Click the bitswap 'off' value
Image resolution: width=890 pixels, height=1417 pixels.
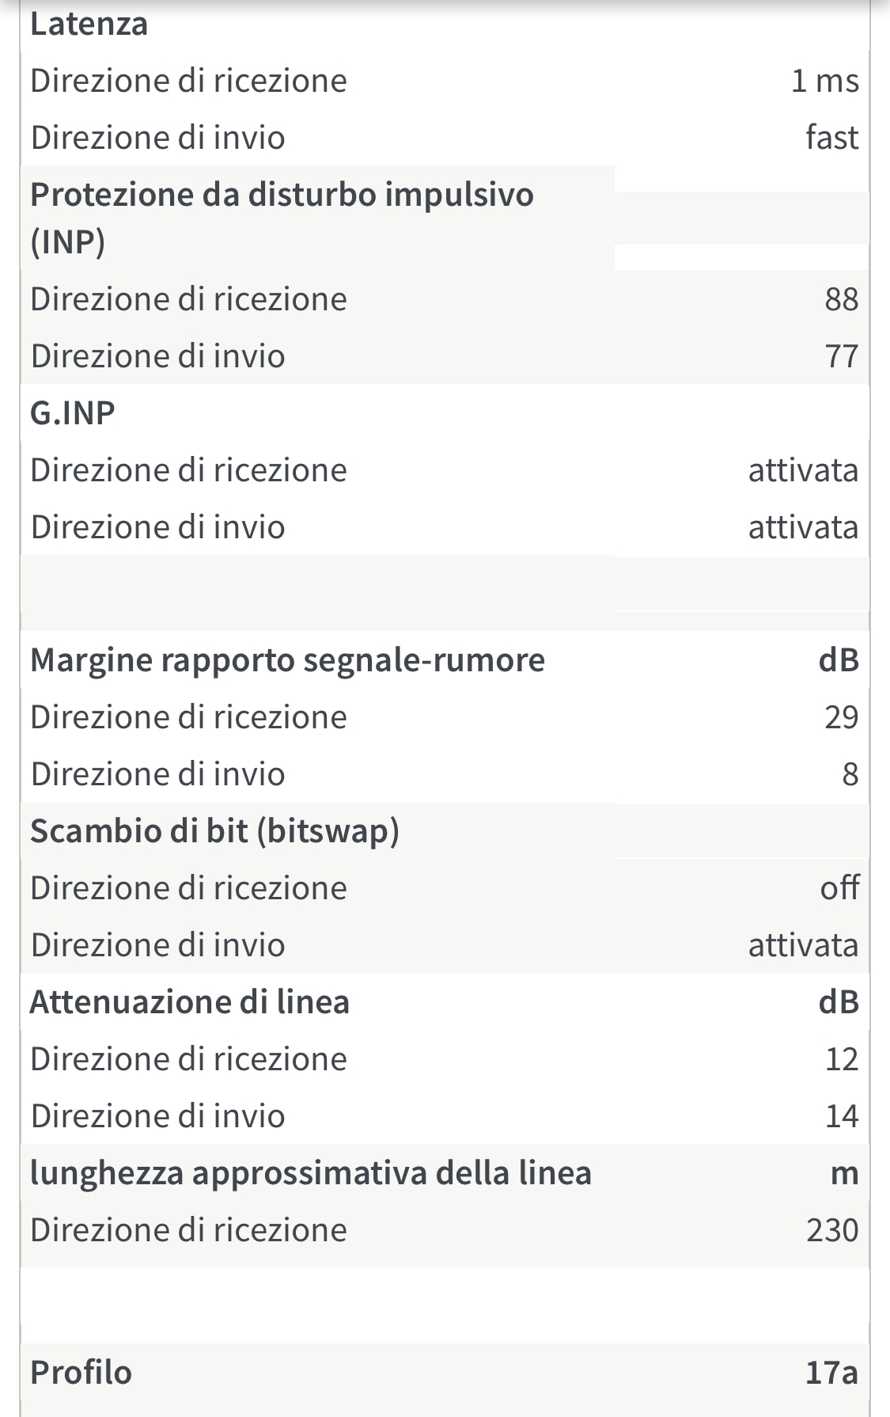point(839,888)
